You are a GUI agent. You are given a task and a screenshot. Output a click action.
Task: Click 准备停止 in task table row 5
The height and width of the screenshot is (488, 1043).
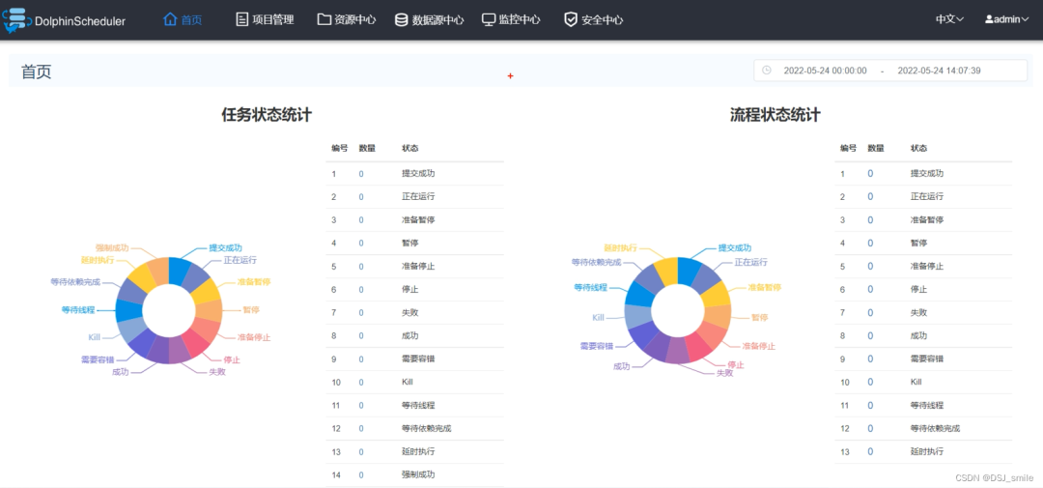point(418,267)
